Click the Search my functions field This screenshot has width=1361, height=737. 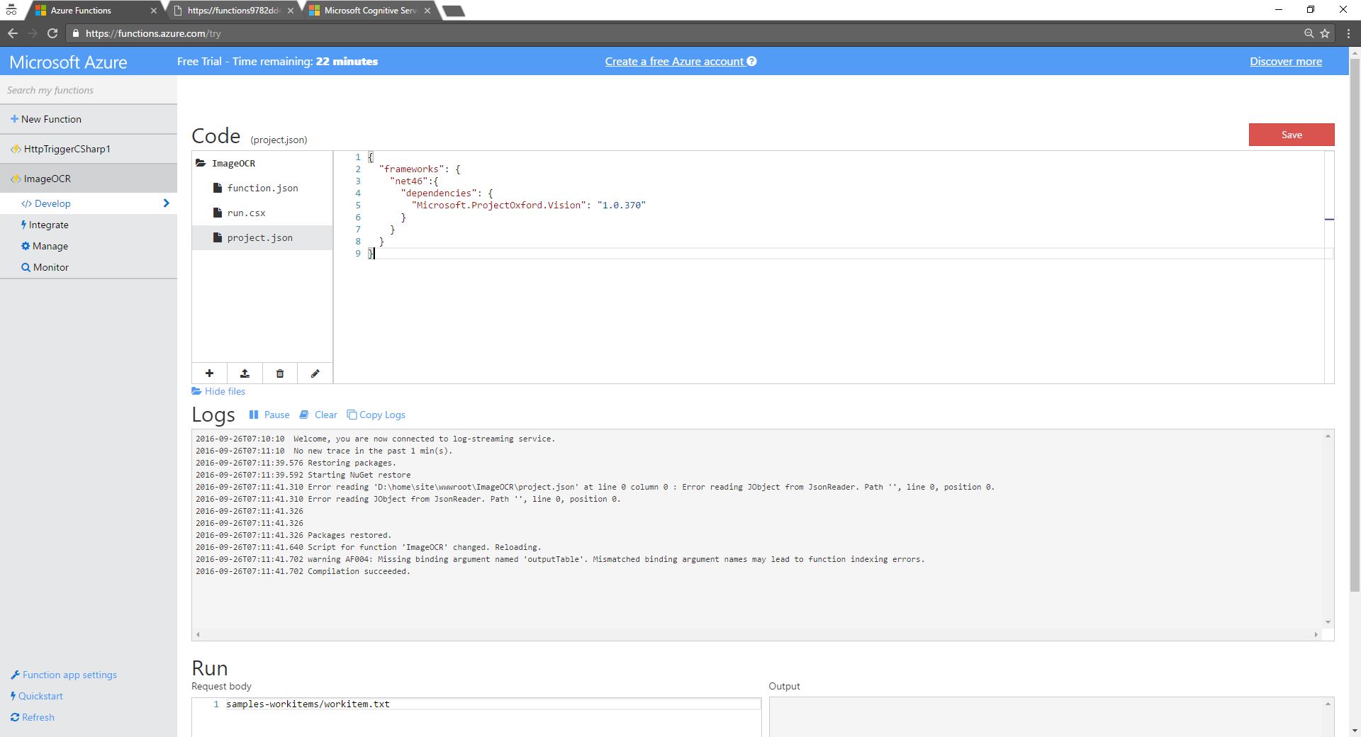88,91
